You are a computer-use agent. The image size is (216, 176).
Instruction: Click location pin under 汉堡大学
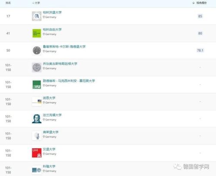pos(44,154)
